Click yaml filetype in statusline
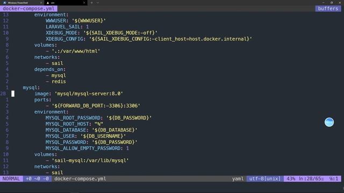344x193 pixels. tap(238, 179)
